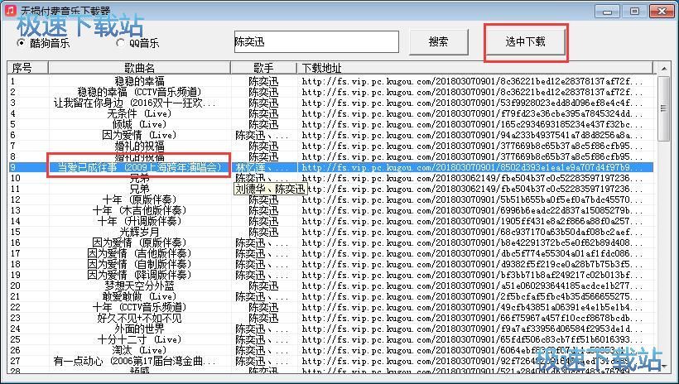Select song 因为爱情 (Live) in row 6
Viewport: 679px width, 384px height.
(x=139, y=135)
